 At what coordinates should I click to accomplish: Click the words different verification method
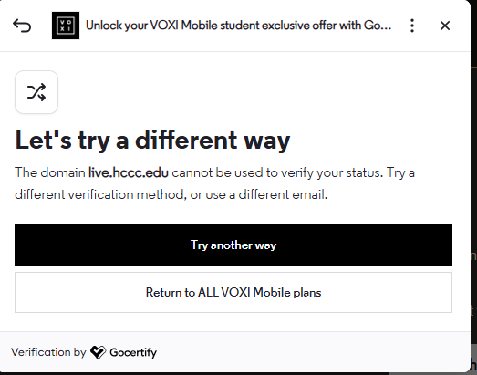99,194
